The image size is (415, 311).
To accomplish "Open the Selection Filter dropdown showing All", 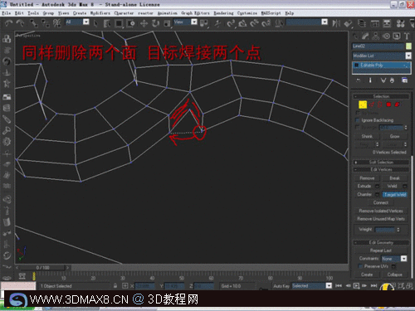I will (x=77, y=22).
